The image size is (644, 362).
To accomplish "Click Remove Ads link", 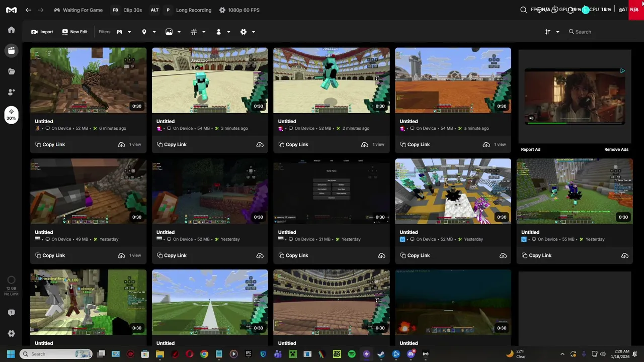I will tap(616, 149).
